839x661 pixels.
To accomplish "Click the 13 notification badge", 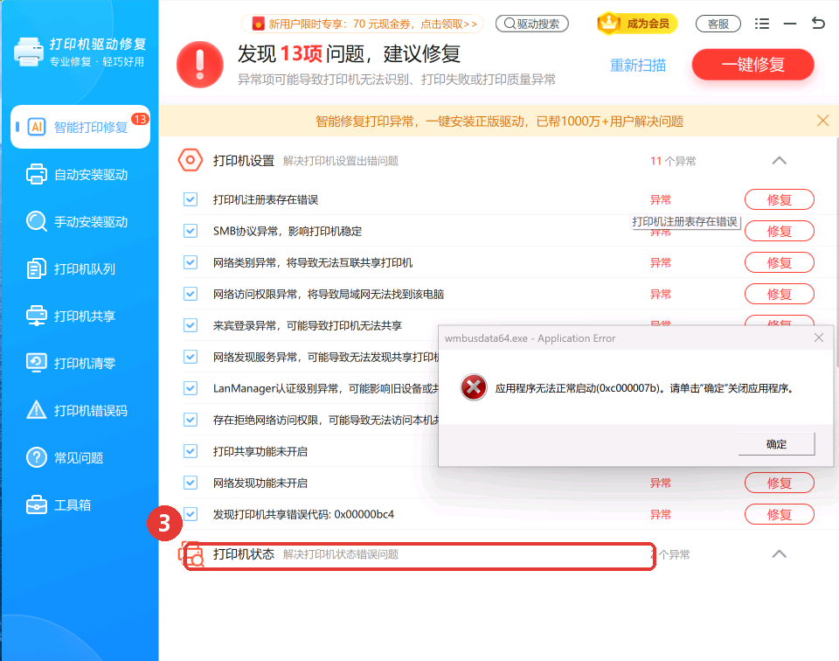I will [140, 119].
